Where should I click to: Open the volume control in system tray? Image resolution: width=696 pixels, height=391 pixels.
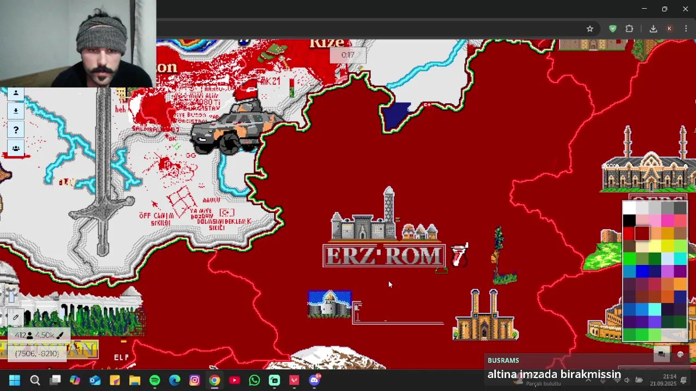tap(627, 380)
